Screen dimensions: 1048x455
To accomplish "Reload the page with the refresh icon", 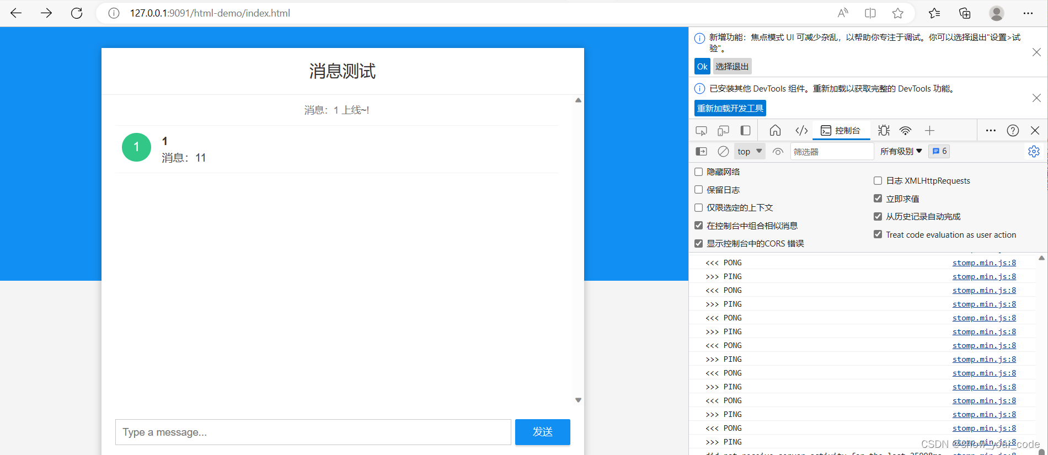I will coord(77,13).
